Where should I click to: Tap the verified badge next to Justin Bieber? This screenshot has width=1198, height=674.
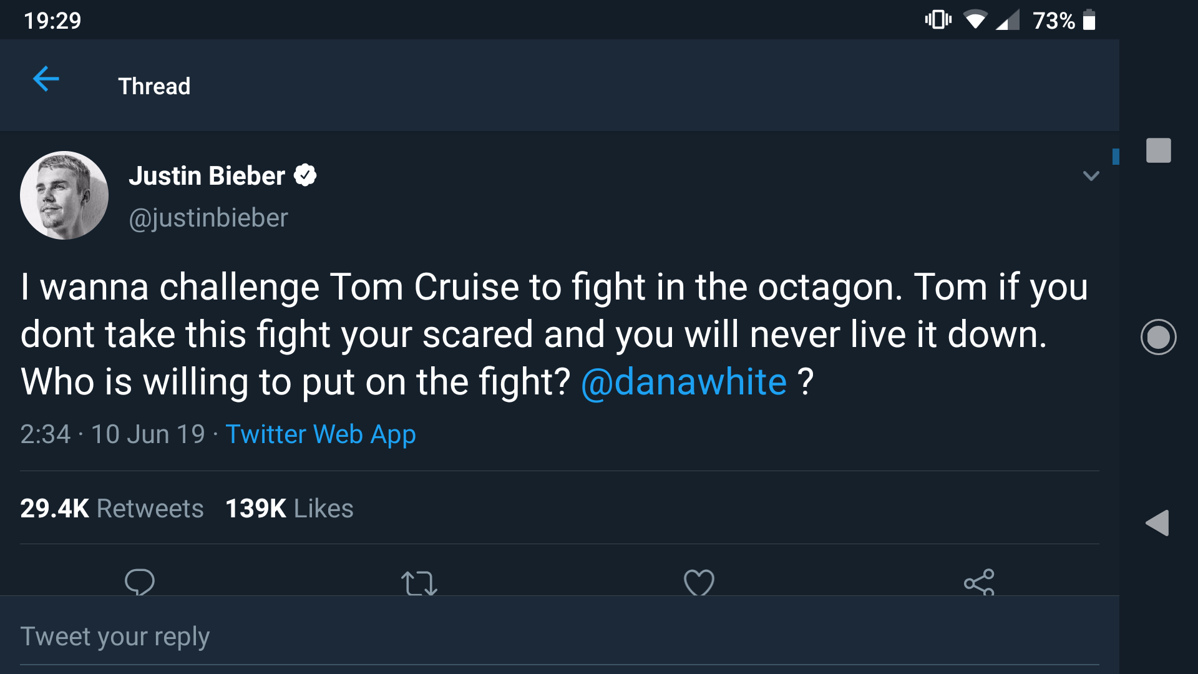click(305, 175)
